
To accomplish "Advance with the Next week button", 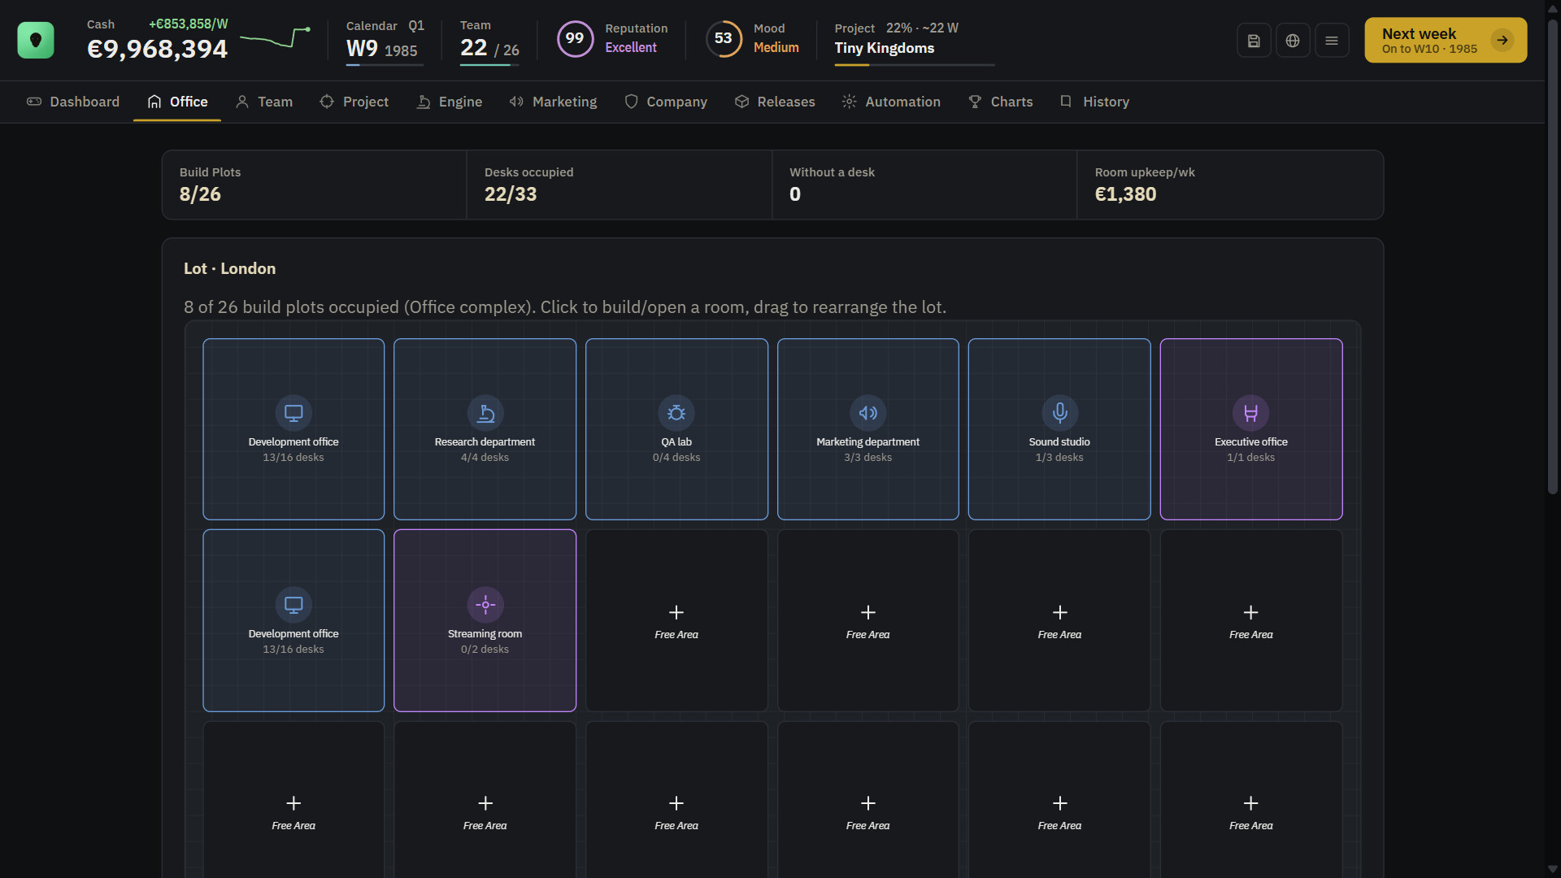I will coord(1446,40).
